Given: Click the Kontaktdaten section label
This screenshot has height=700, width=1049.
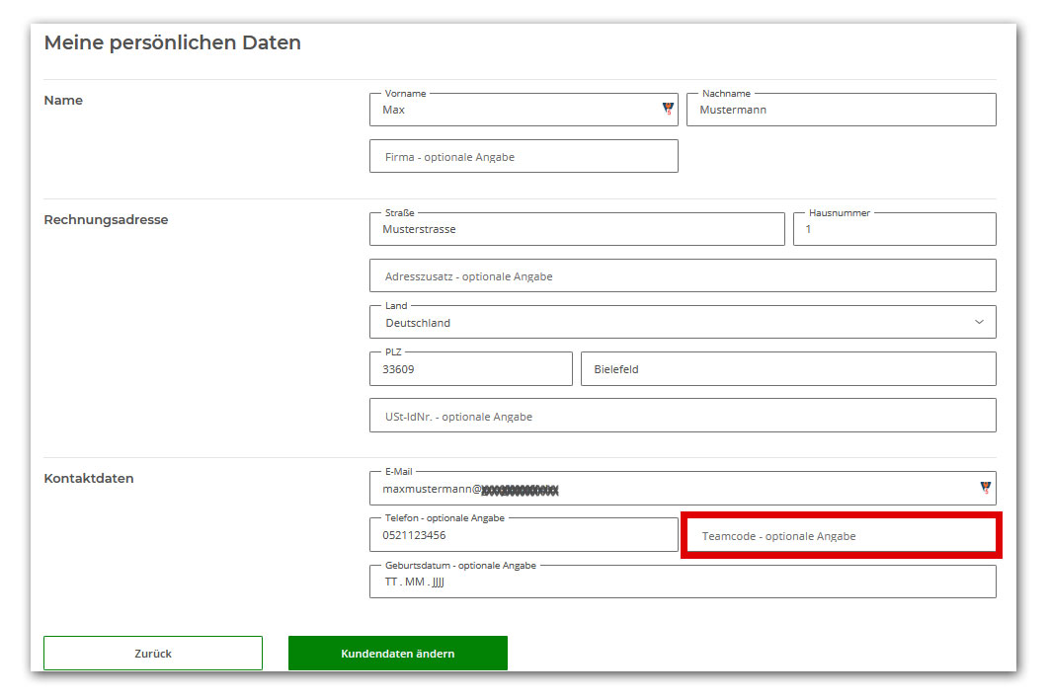Looking at the screenshot, I should click(89, 478).
